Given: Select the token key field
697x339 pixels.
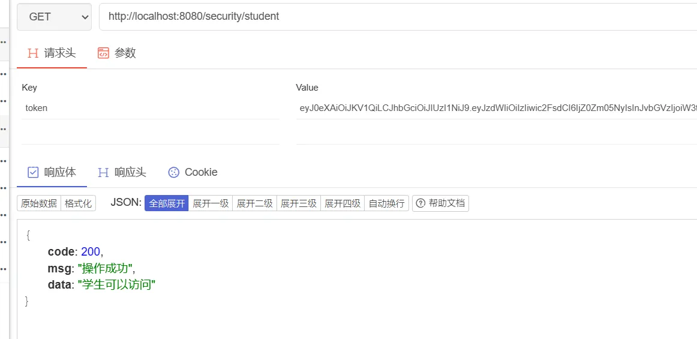Looking at the screenshot, I should [150, 108].
